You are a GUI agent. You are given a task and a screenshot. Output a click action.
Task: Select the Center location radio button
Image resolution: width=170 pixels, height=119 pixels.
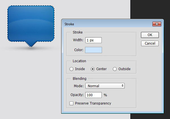click(93, 69)
